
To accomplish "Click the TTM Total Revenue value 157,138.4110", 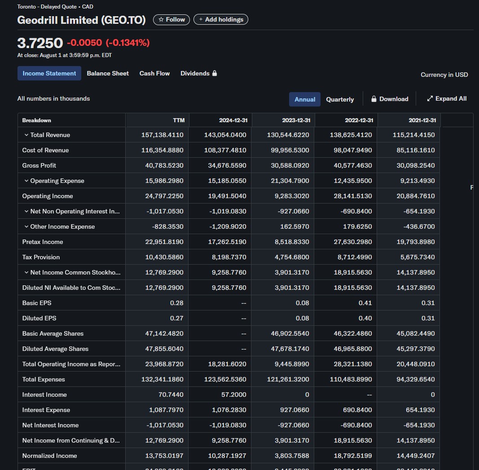I will pos(162,135).
